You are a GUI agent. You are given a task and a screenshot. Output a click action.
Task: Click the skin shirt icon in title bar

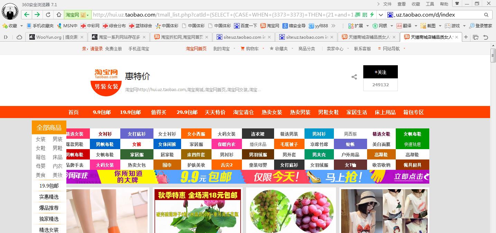point(457,4)
